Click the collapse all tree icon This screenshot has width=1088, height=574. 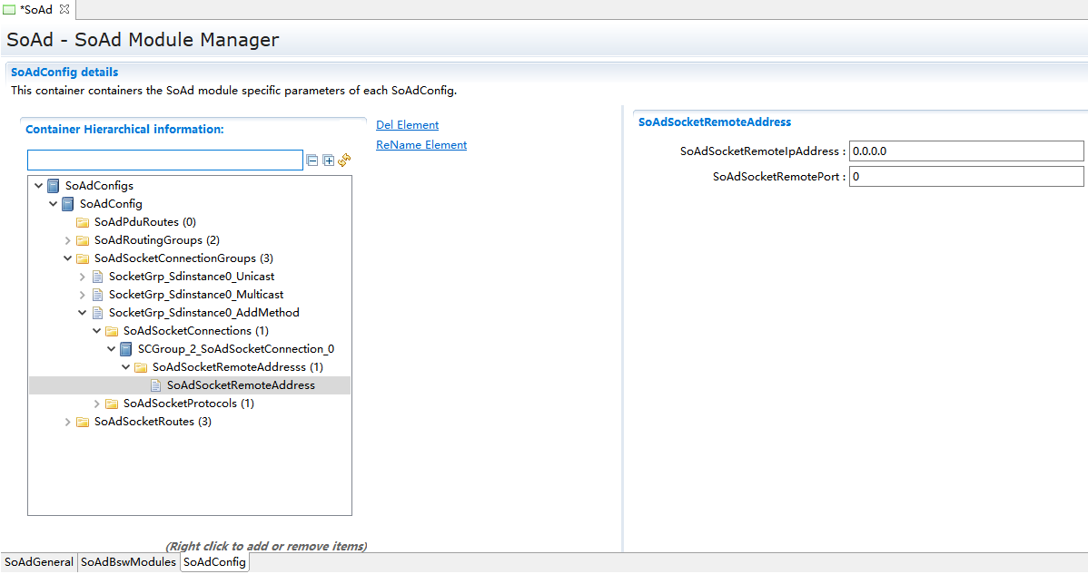coord(312,161)
